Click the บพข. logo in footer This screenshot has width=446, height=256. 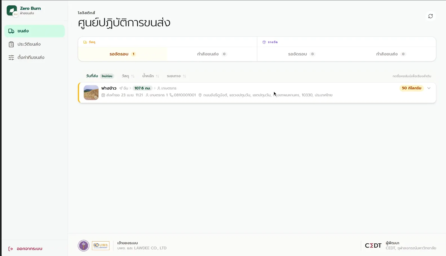tap(101, 246)
